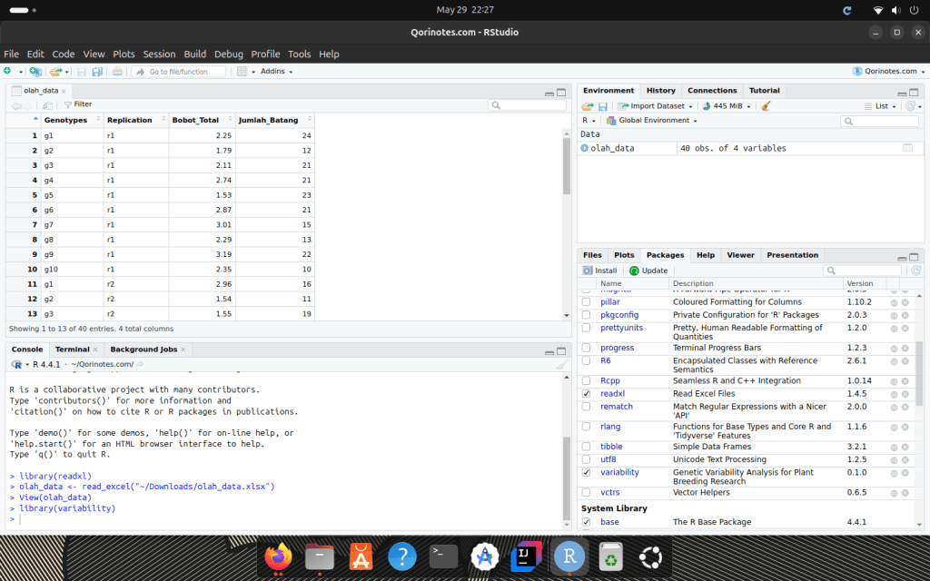930x581 pixels.
Task: Open olah_data in the viewer via its grid icon
Action: point(907,148)
